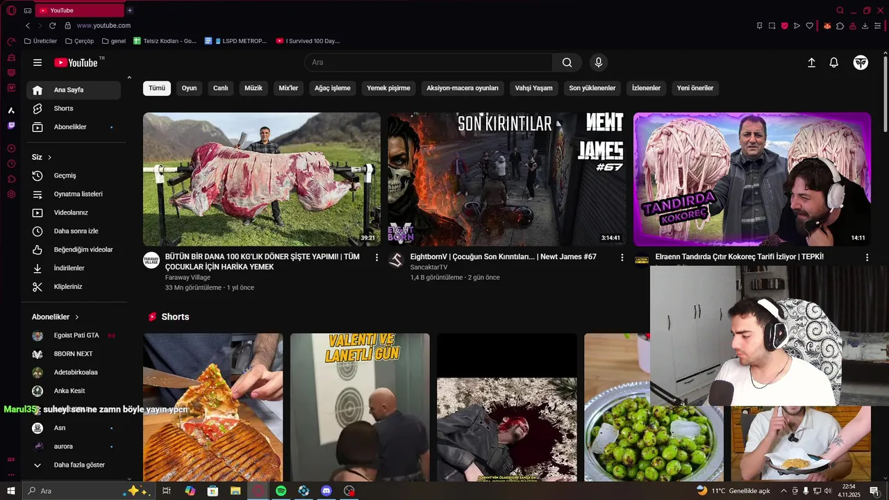Open the Egoist Pati GTA subscription
889x500 pixels.
click(73, 335)
